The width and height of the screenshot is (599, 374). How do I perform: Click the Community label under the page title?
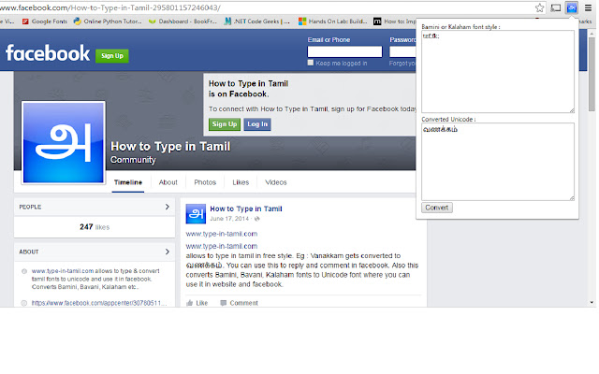click(133, 160)
